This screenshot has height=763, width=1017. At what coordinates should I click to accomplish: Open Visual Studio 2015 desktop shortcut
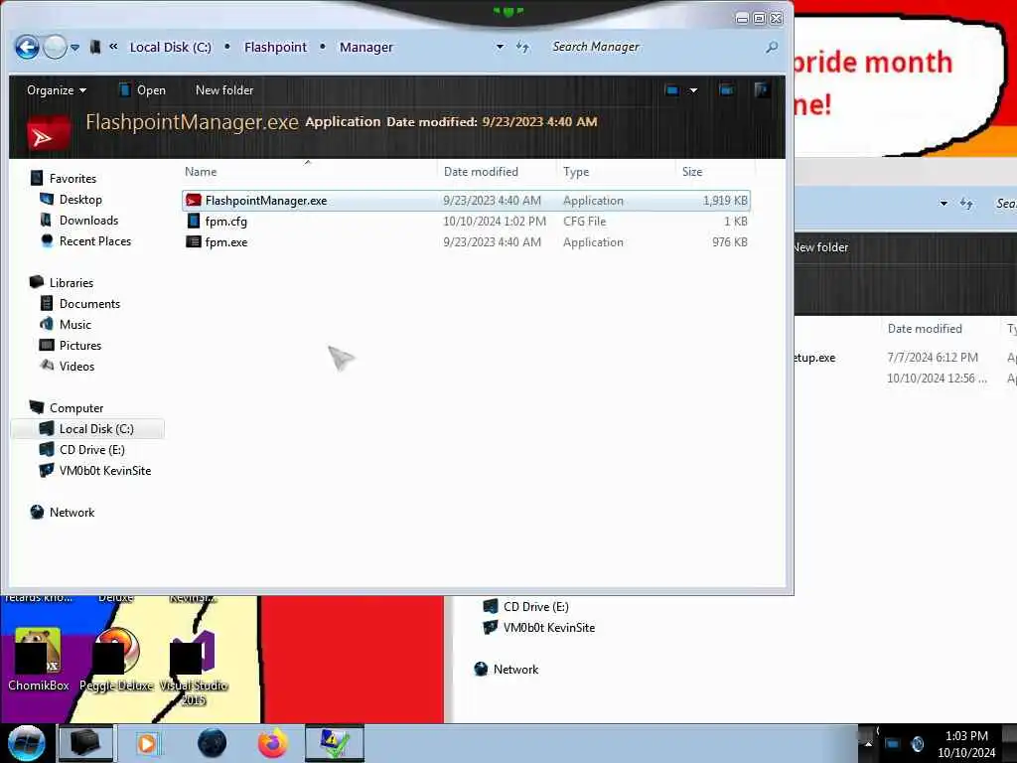click(194, 669)
